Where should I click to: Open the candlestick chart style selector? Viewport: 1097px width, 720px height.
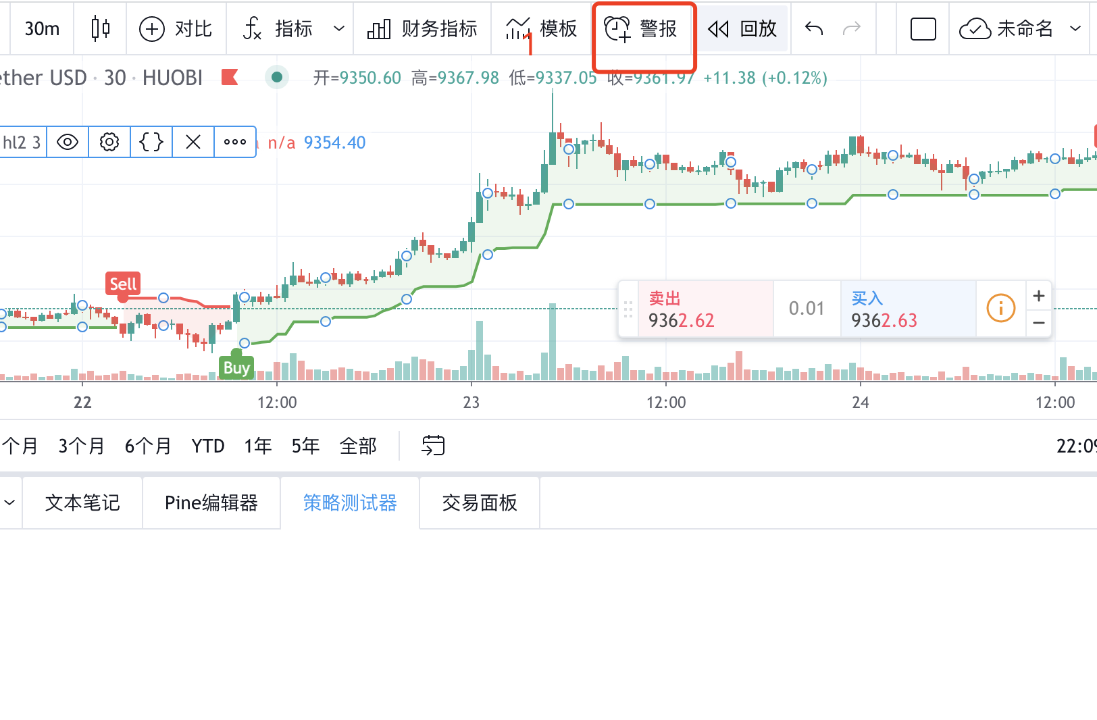coord(101,28)
